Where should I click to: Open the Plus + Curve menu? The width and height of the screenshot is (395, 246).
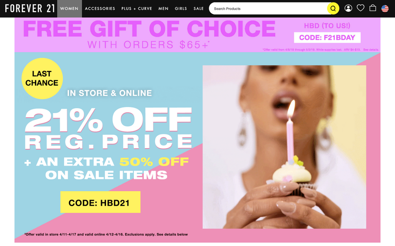point(137,8)
